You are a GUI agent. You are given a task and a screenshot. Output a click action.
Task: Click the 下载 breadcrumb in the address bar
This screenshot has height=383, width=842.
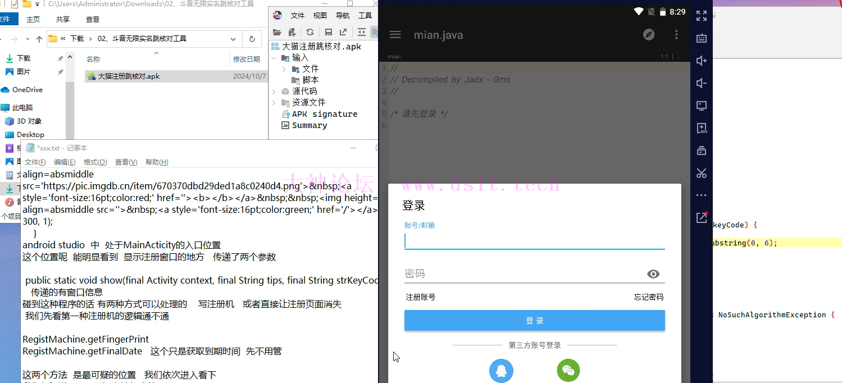click(77, 39)
